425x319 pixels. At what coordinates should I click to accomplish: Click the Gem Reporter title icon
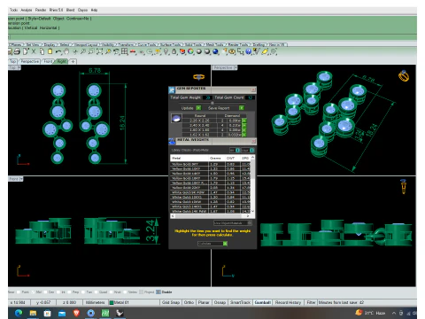(x=172, y=89)
